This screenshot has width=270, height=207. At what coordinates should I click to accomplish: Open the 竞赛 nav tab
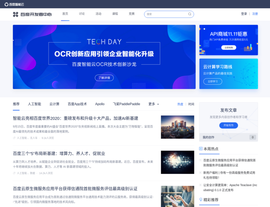pyautogui.click(x=132, y=14)
